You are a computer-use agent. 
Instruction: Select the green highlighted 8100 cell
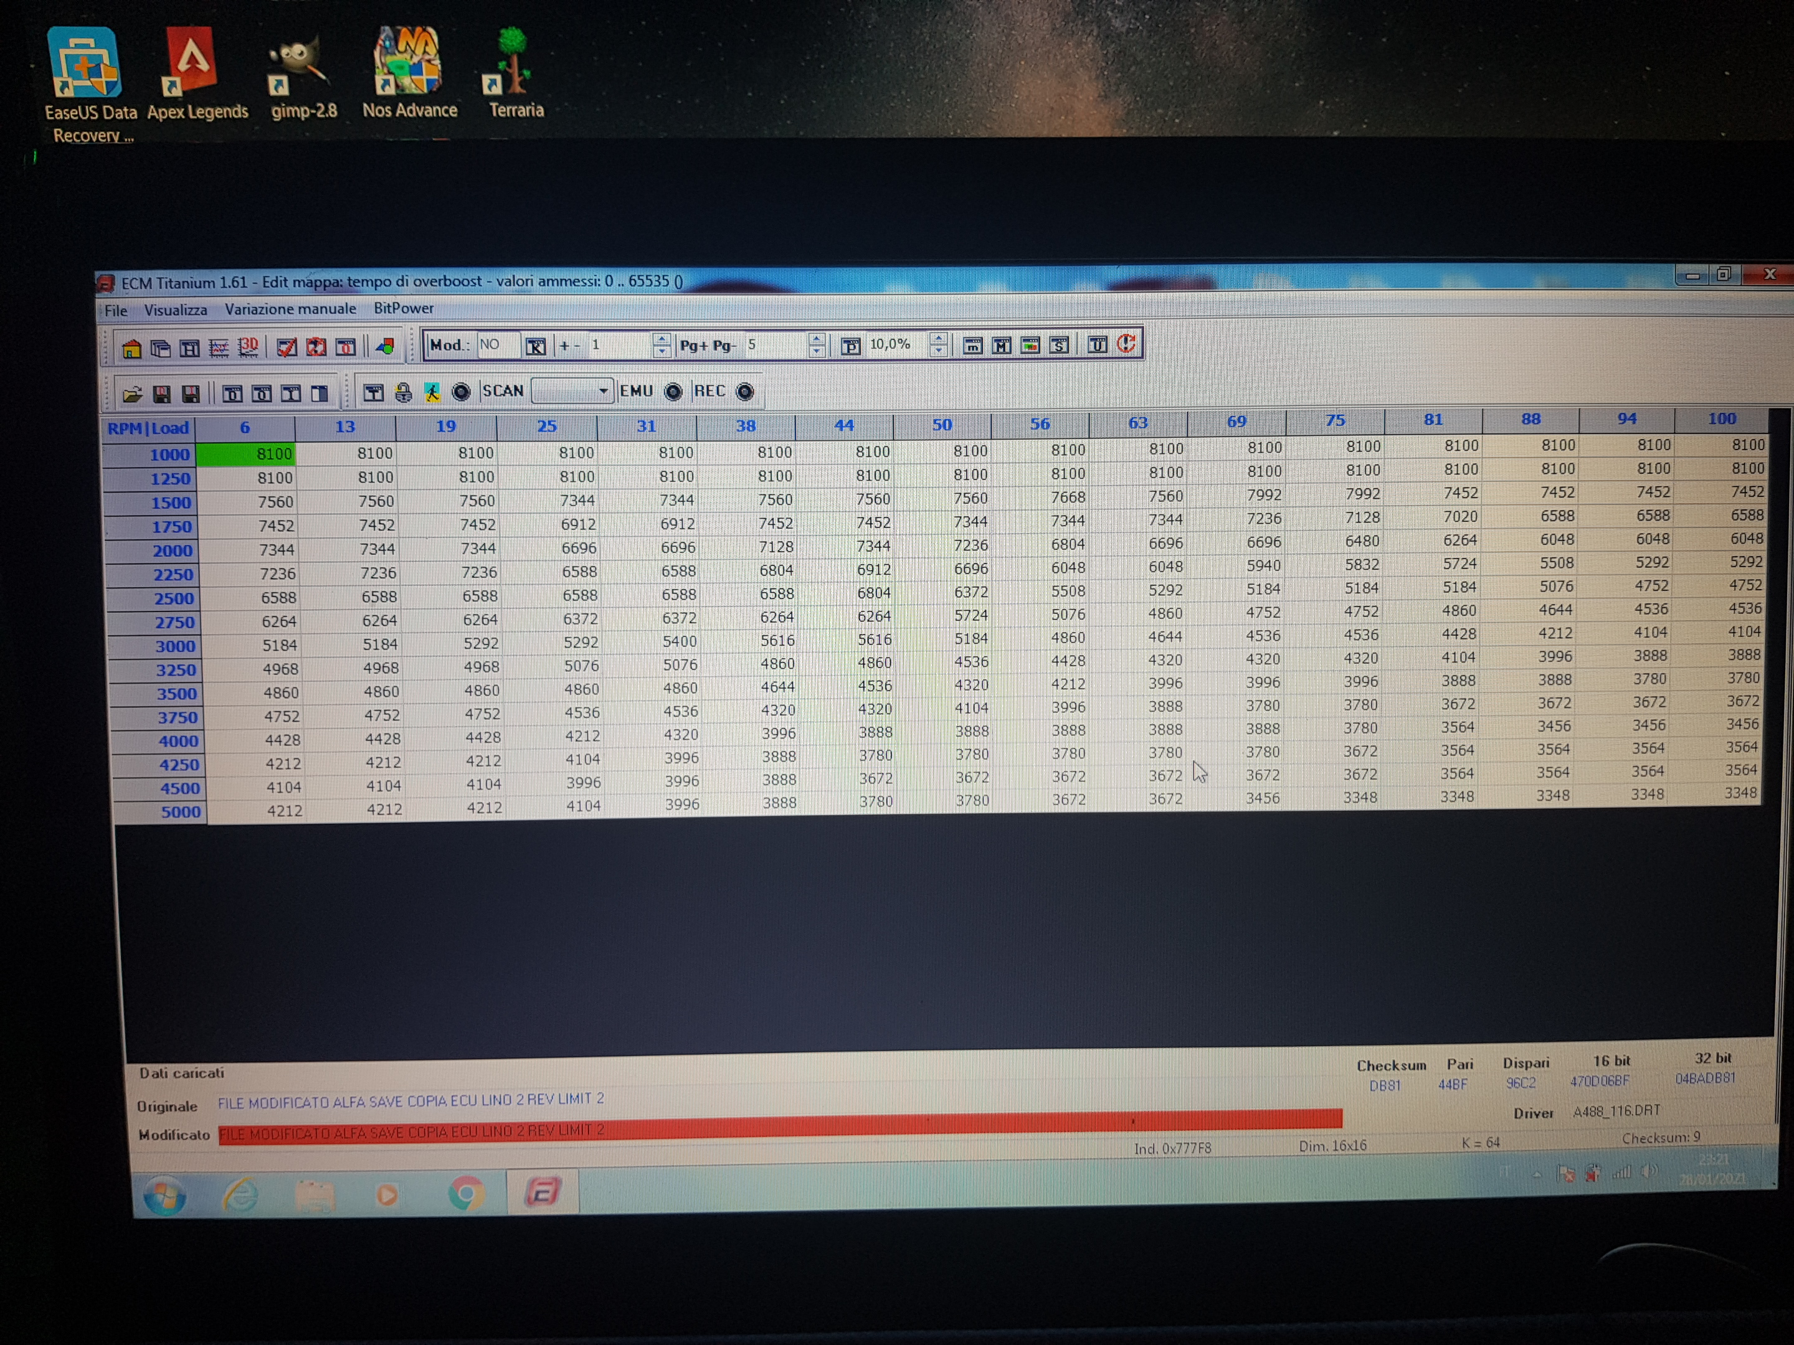247,453
